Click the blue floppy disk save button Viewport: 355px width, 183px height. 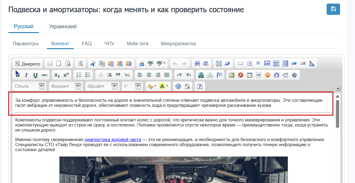click(x=333, y=9)
